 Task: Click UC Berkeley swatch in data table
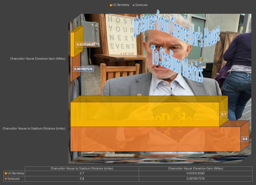click(x=6, y=173)
